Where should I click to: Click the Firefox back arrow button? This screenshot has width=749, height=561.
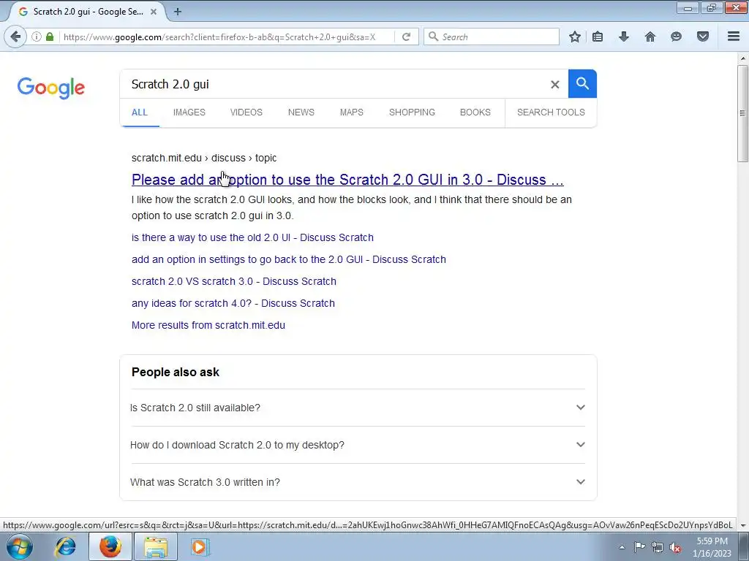point(15,37)
